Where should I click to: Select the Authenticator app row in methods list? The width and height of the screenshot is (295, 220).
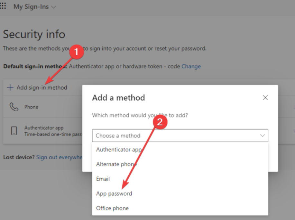[x=44, y=128]
